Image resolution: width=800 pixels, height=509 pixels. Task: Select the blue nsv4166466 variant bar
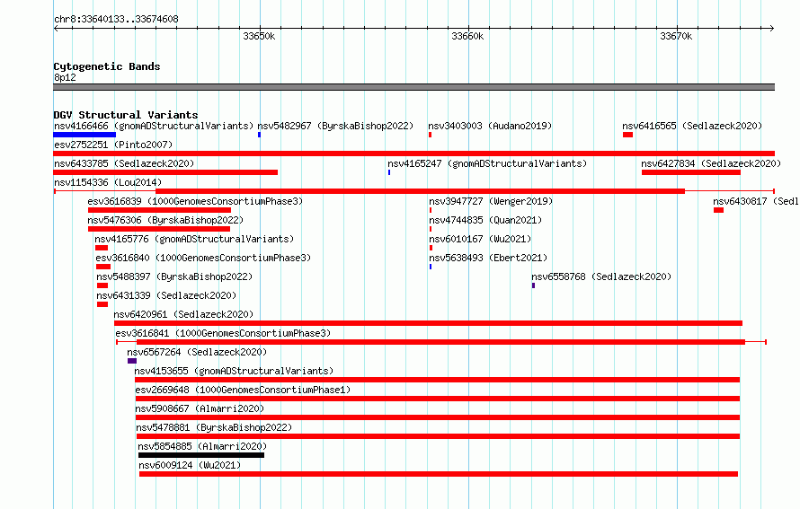pos(84,135)
